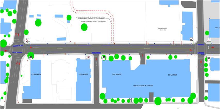Screen dimensions: 220x109
Task: Select the largest green tree below Queen Elizabeth Towers
Action: tap(158, 101)
